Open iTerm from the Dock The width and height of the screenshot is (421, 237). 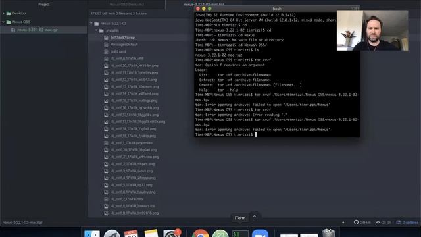coord(240,234)
